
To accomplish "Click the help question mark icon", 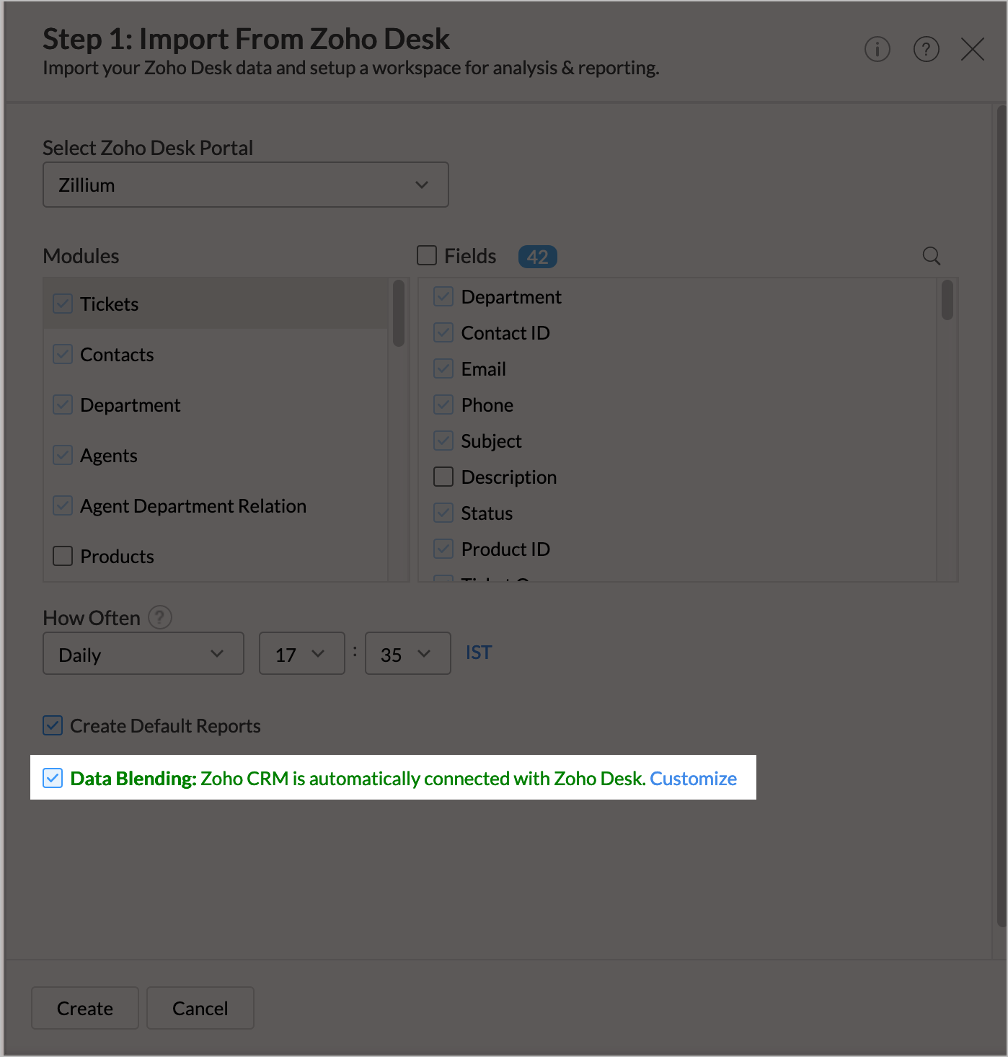I will (x=927, y=49).
